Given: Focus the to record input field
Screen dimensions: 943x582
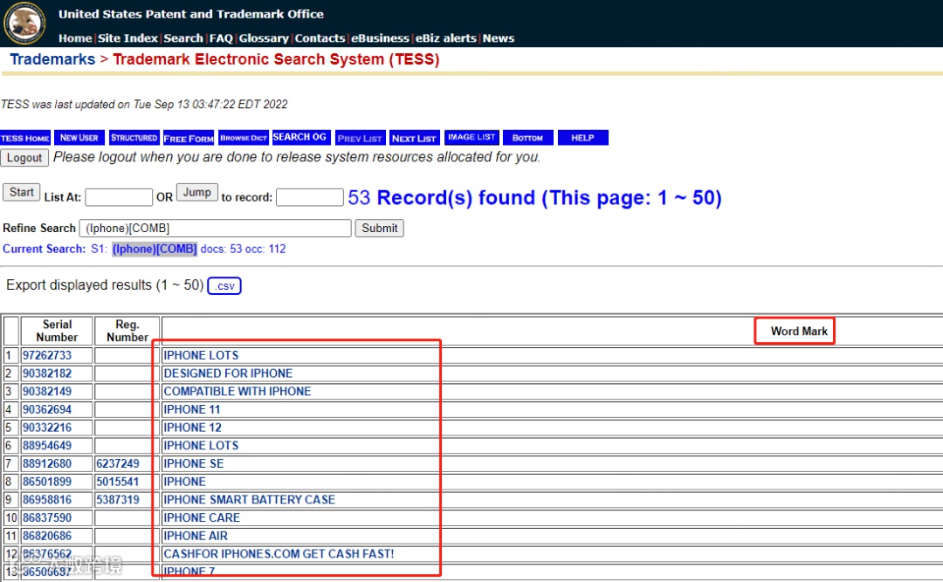Looking at the screenshot, I should point(310,197).
